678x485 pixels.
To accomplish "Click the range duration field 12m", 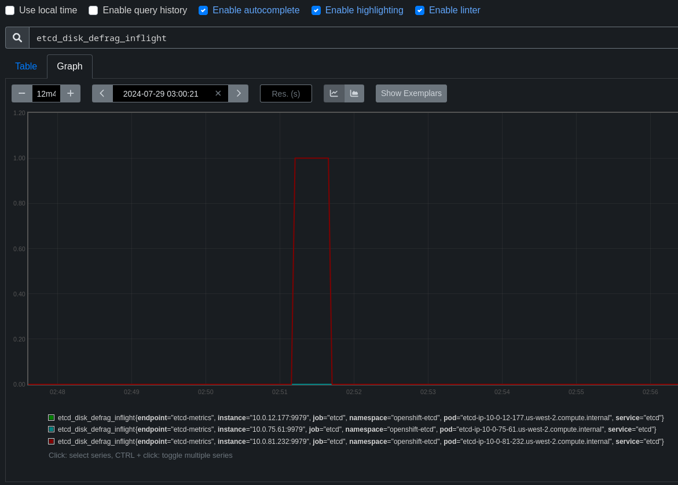I will pyautogui.click(x=46, y=93).
